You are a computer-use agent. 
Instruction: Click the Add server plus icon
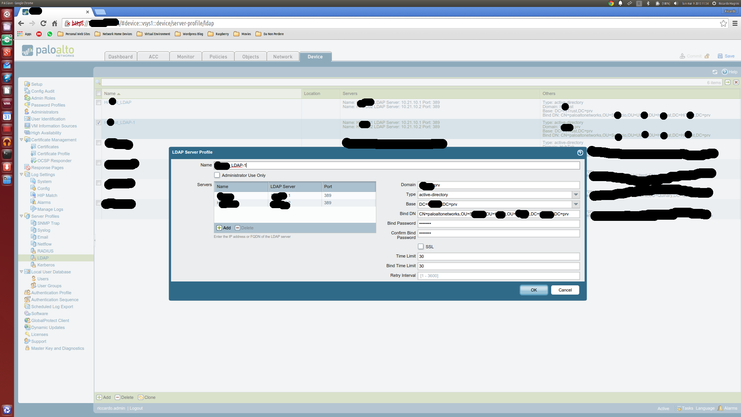coord(219,228)
